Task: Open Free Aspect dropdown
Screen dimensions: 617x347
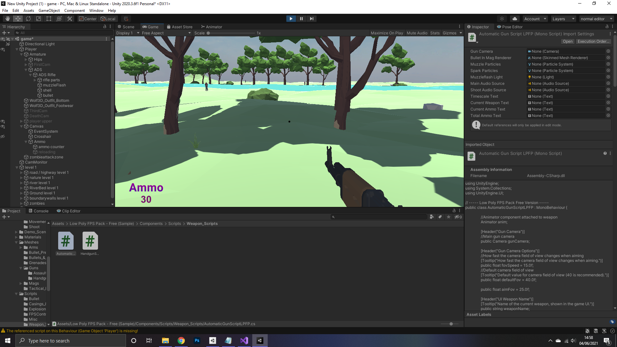Action: pos(166,33)
